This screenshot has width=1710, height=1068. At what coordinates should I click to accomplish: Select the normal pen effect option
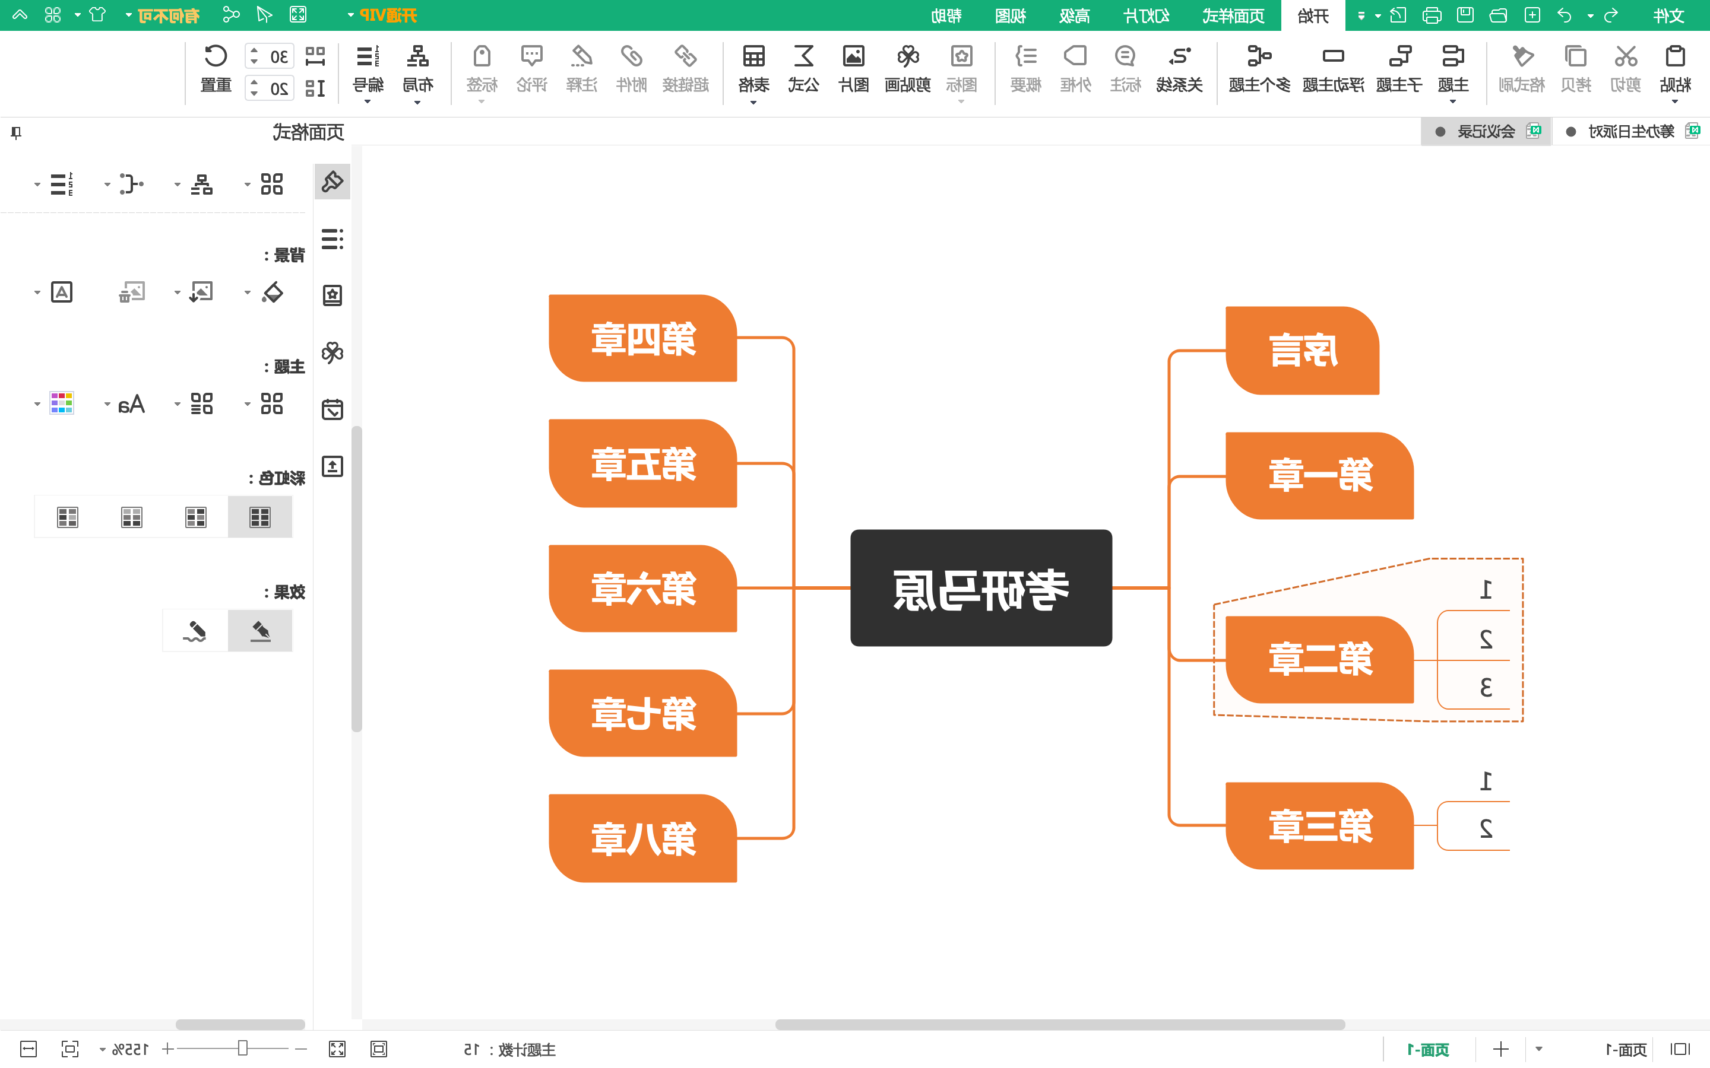point(260,631)
